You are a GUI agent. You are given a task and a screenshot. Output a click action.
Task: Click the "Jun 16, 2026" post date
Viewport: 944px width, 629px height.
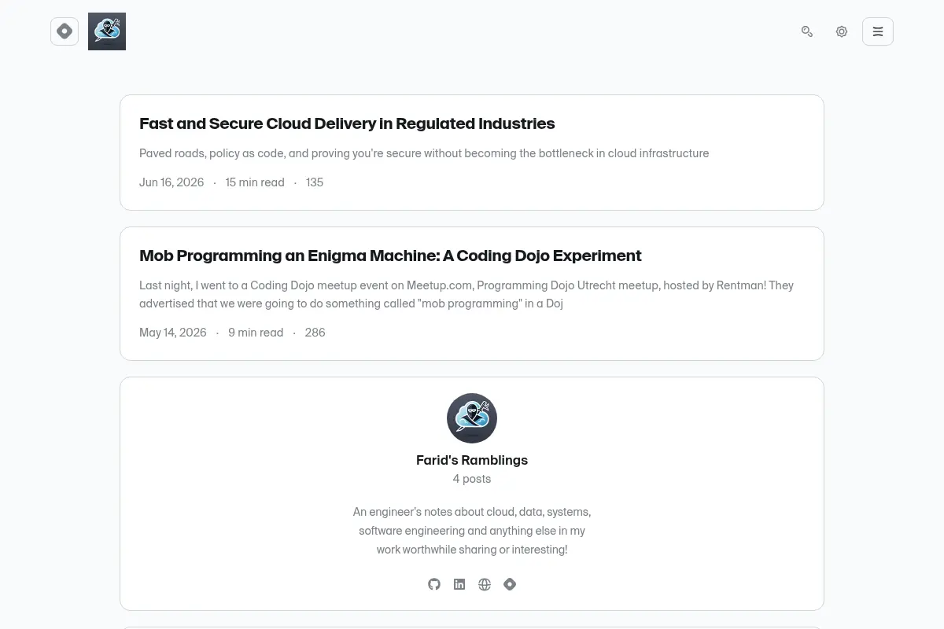(171, 182)
